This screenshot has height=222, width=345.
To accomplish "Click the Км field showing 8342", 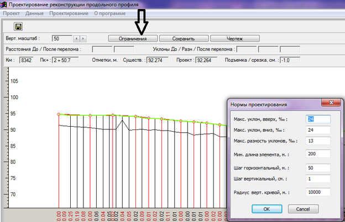I will point(26,60).
